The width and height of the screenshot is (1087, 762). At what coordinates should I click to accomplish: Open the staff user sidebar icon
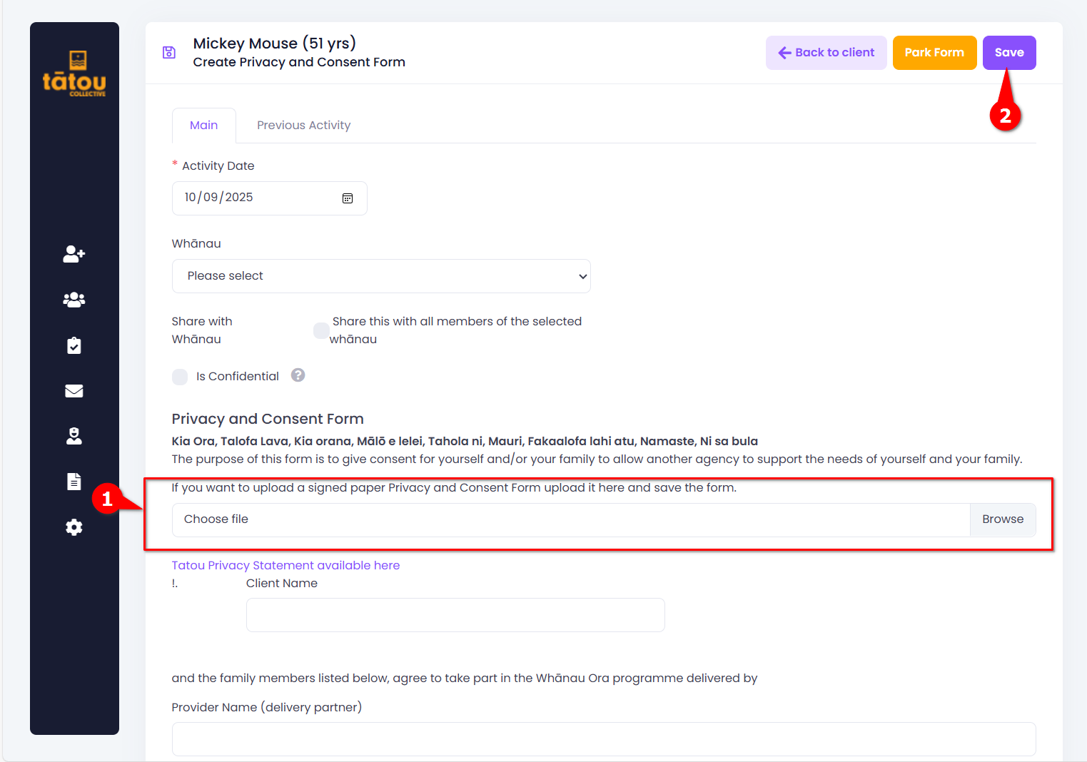click(x=74, y=436)
